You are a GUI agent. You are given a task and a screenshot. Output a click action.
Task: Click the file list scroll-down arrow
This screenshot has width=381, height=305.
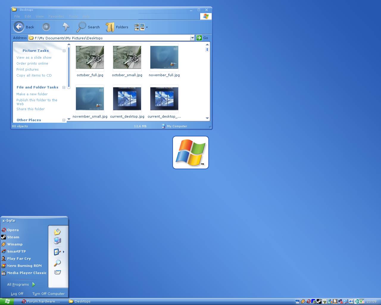207,118
